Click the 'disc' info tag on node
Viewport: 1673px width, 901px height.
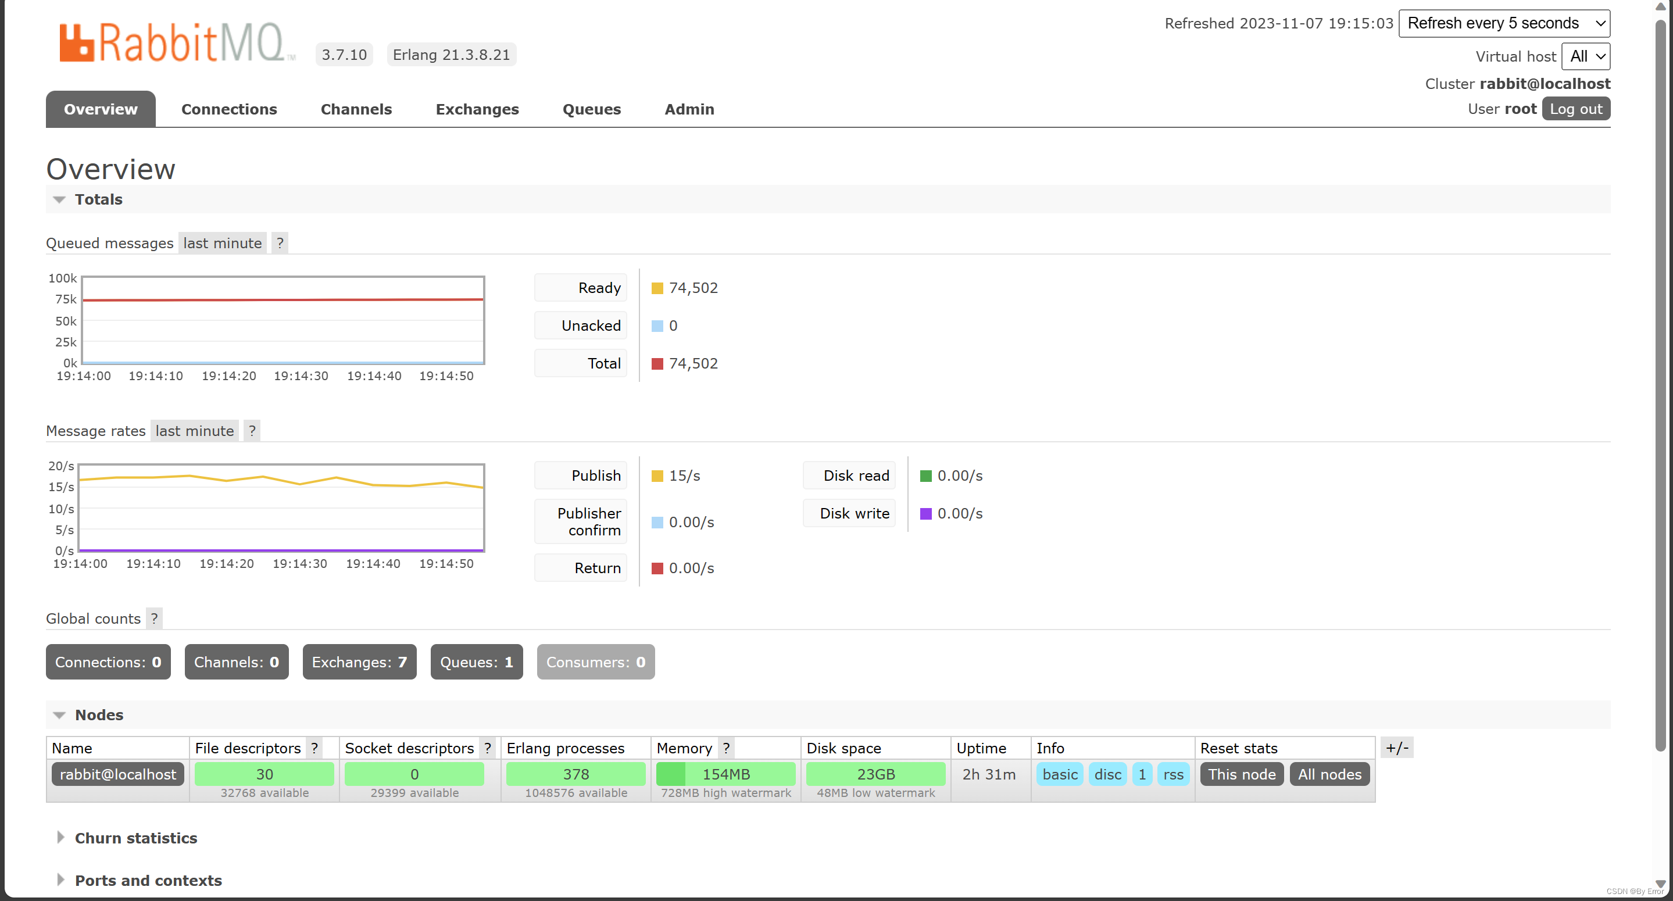pyautogui.click(x=1107, y=773)
